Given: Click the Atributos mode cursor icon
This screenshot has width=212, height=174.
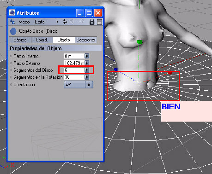Looking at the screenshot, I should coord(12,22).
